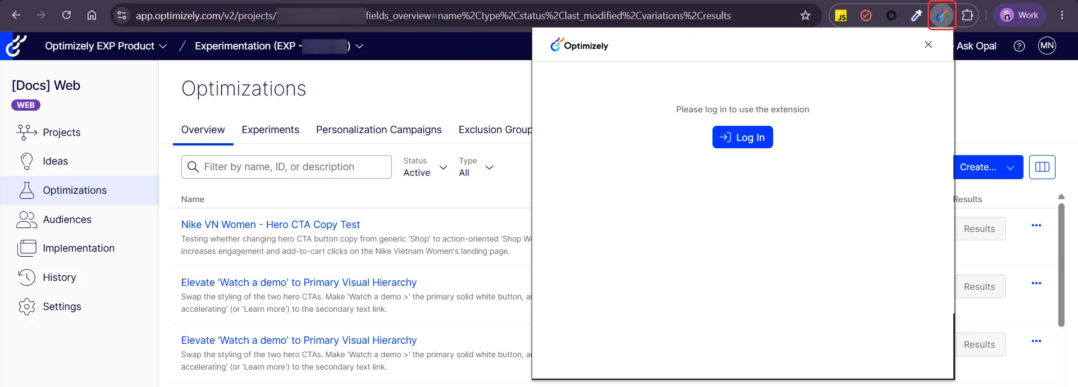Open Nike VN Women Hero CTA experiment

271,225
